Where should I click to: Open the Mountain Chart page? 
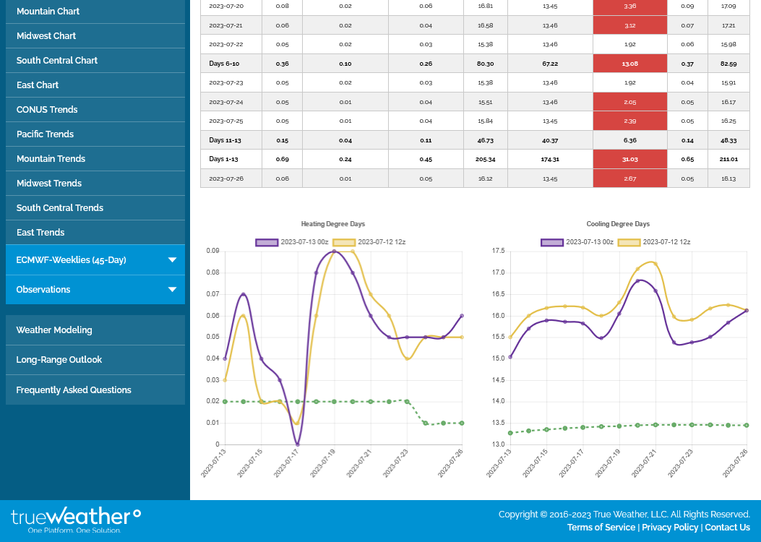[x=48, y=12]
